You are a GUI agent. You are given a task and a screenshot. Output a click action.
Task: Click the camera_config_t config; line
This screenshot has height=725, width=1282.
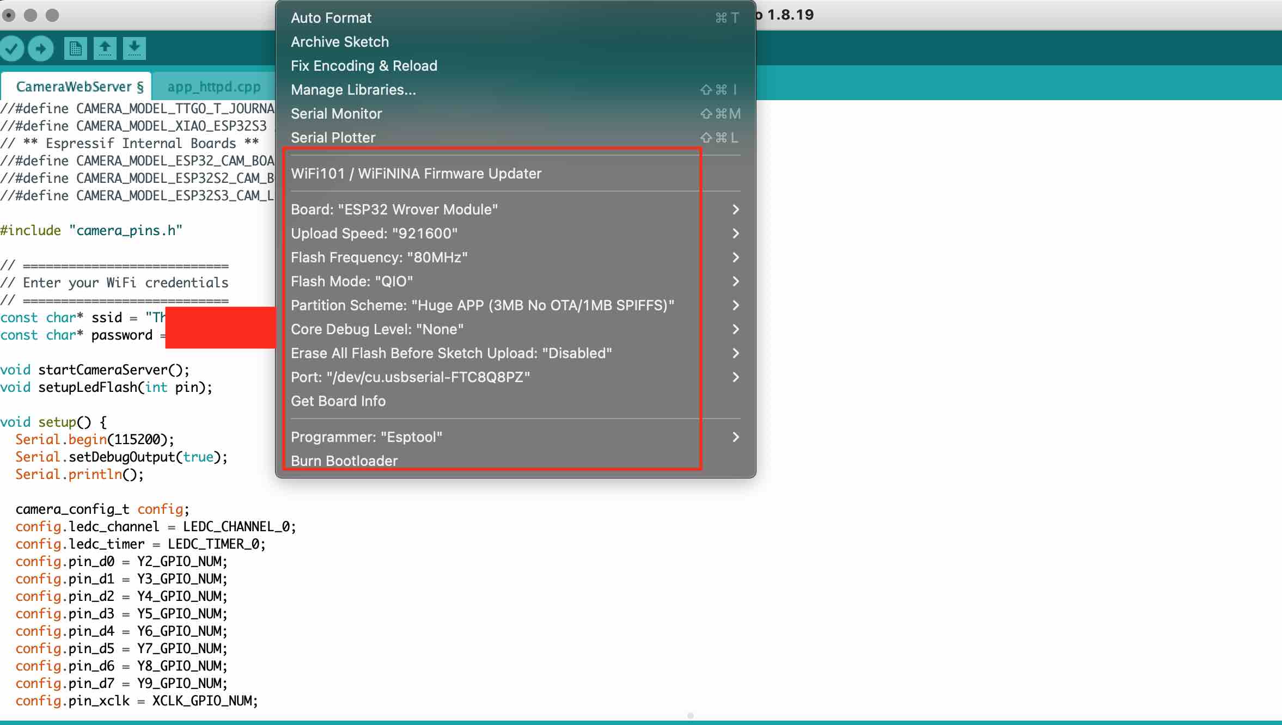click(x=102, y=509)
